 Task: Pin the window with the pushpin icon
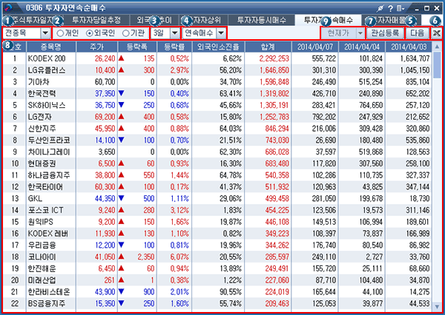tap(380, 8)
